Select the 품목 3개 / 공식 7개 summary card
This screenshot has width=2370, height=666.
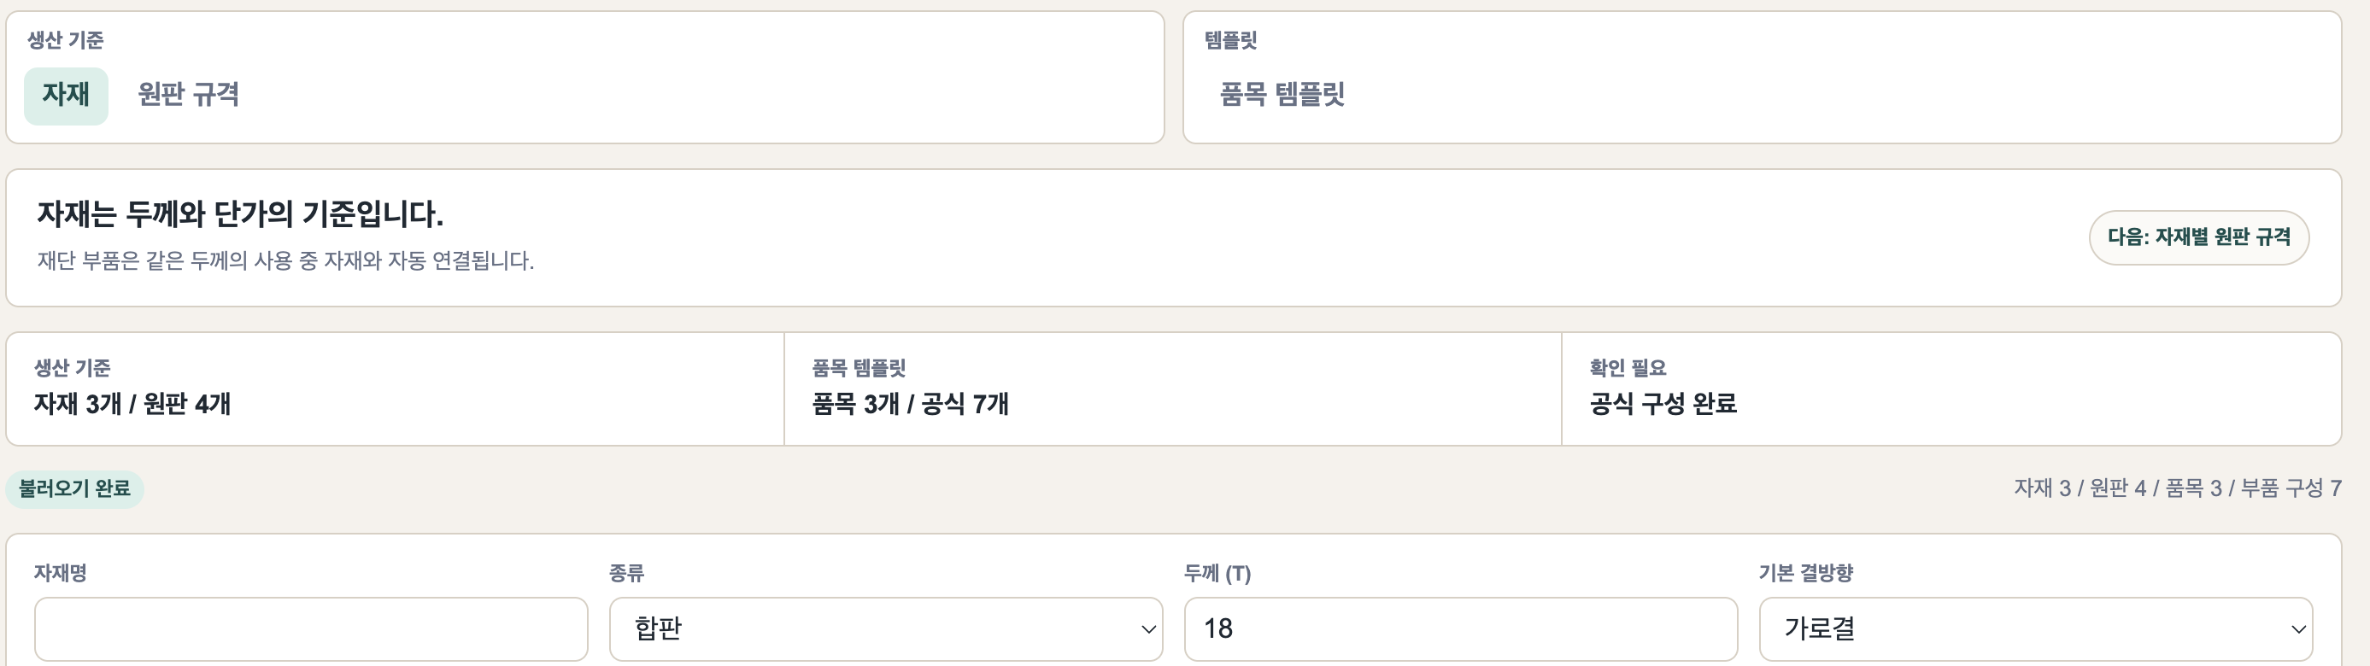click(1173, 388)
